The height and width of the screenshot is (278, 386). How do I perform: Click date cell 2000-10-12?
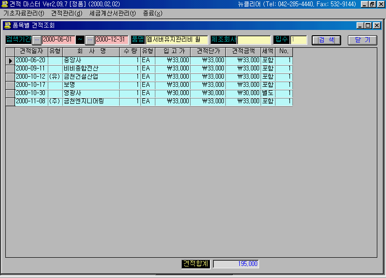(31, 77)
